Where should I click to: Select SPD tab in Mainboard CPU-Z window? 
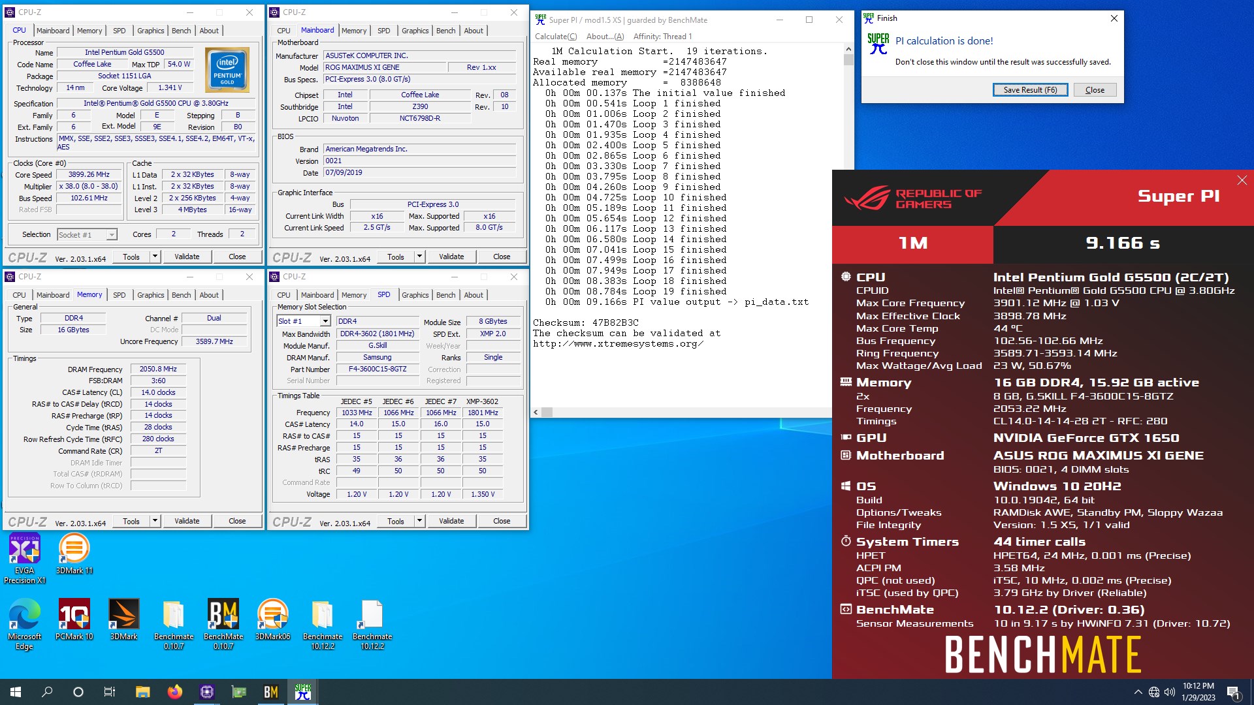(384, 31)
